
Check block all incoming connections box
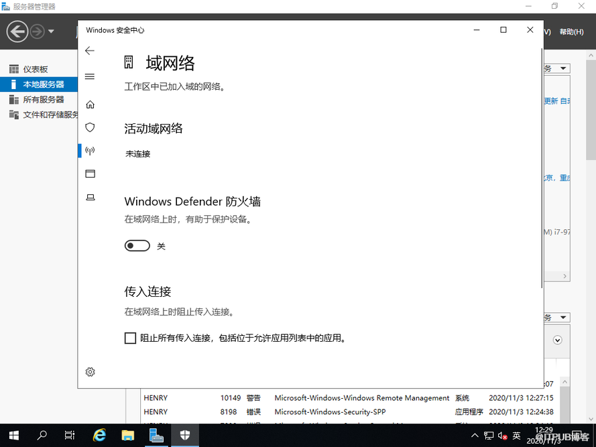click(130, 338)
